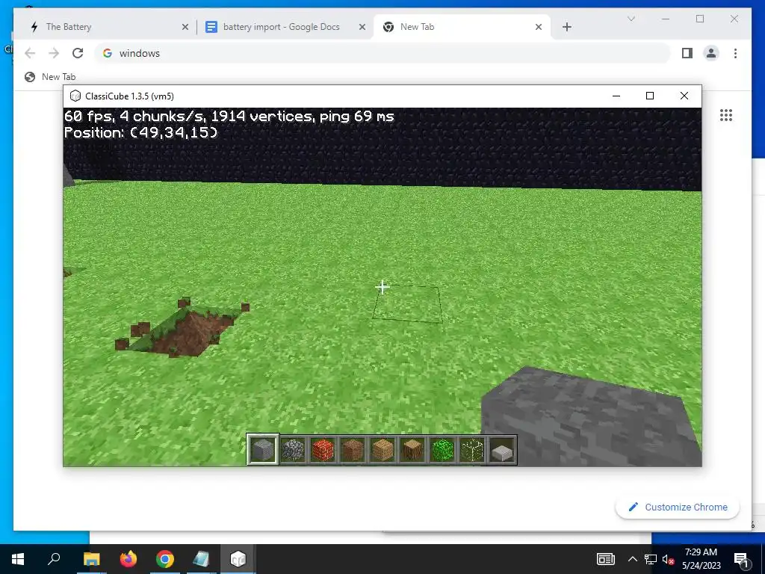Select the red brick block in hotbar
Image resolution: width=765 pixels, height=574 pixels.
pos(323,449)
